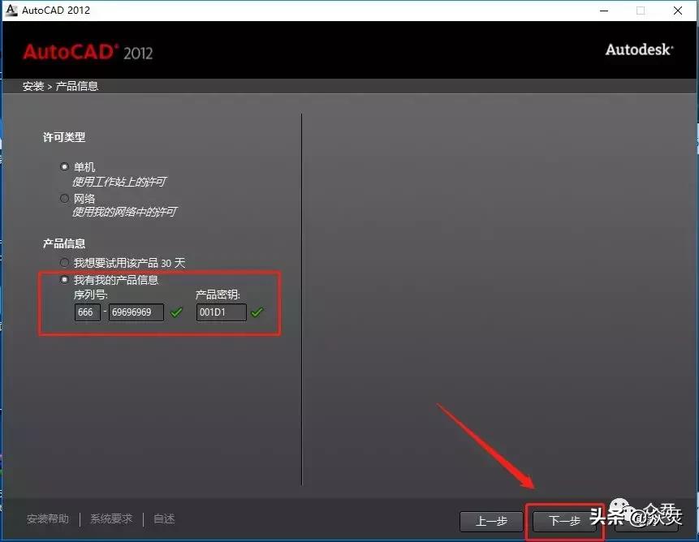Choose the 30-day trial radio option
Screen dimensions: 699x542
point(63,262)
